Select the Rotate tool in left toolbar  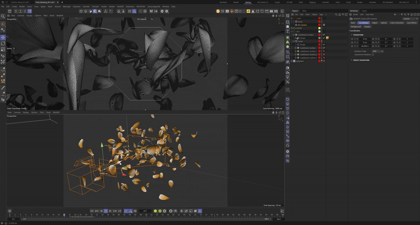tap(3, 43)
